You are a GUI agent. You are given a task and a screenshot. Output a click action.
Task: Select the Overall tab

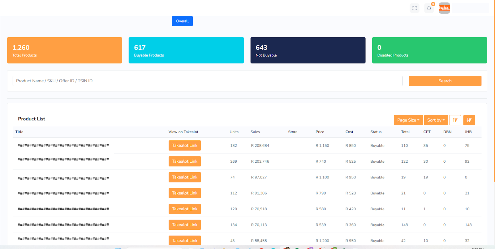coord(182,21)
